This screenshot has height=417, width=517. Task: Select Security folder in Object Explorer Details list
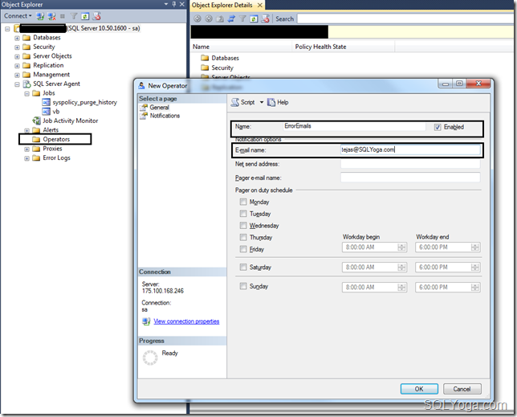click(x=222, y=67)
